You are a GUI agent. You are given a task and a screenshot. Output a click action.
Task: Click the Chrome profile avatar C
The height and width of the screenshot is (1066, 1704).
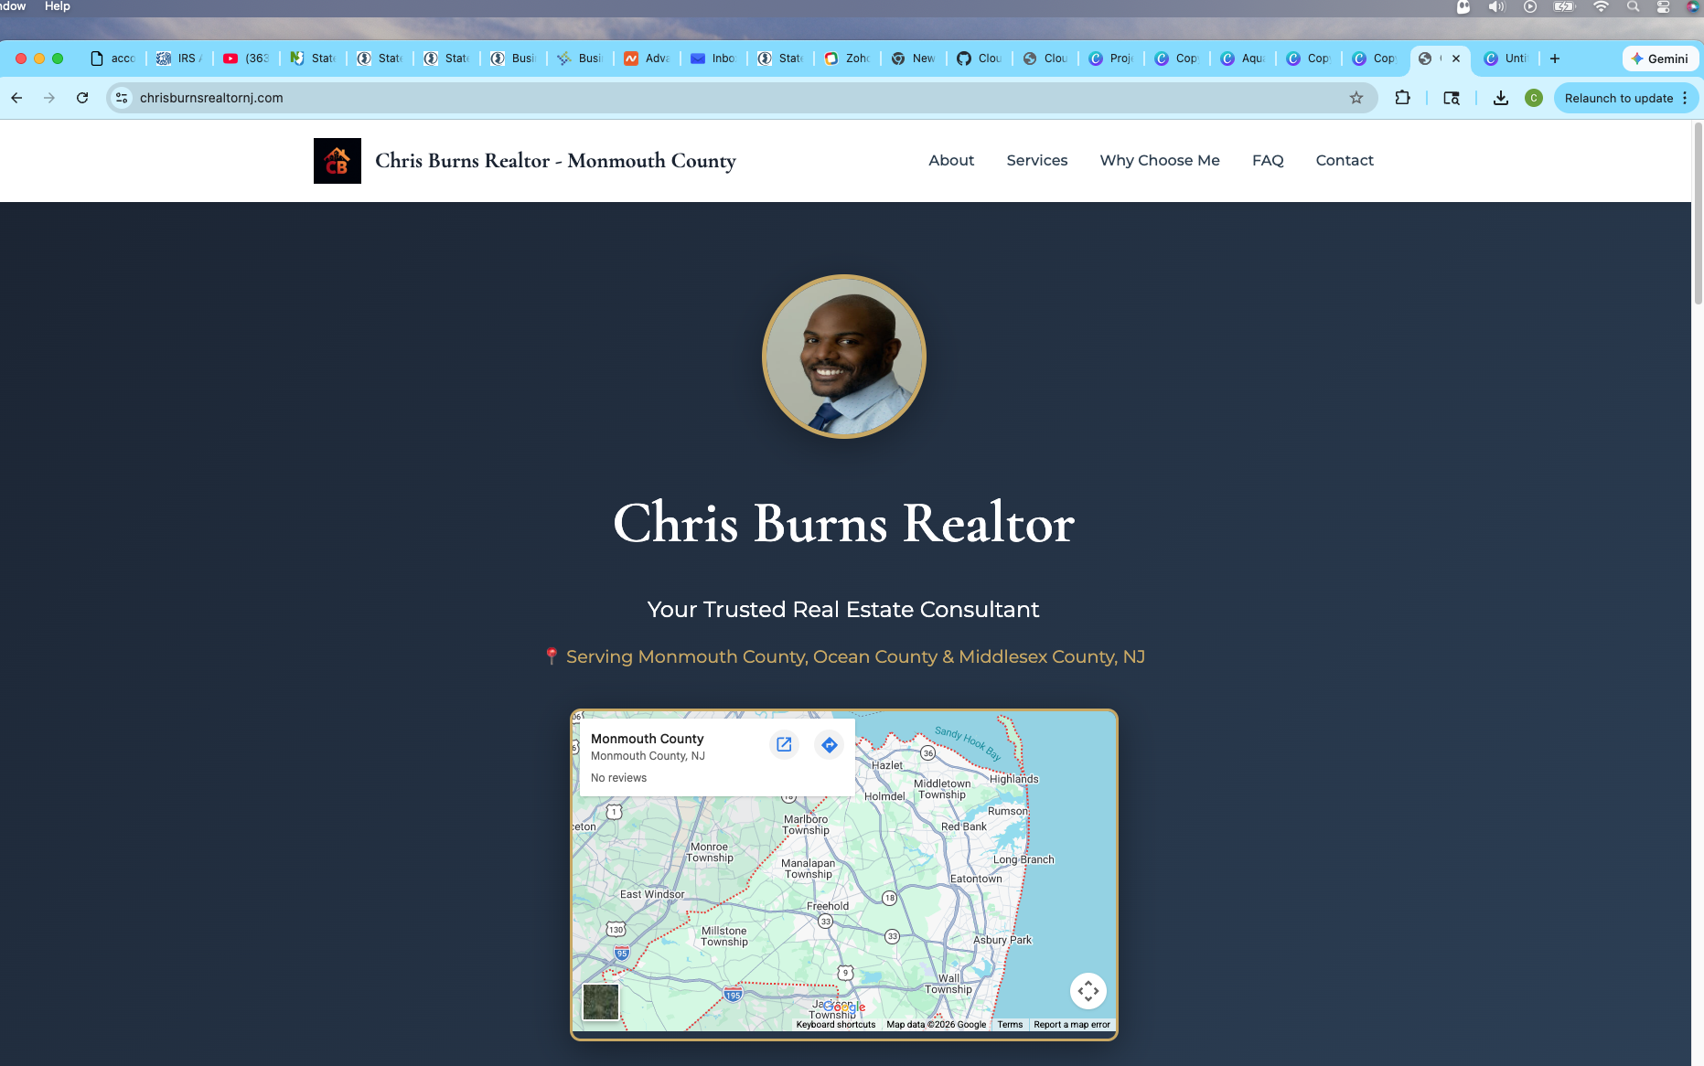coord(1535,98)
